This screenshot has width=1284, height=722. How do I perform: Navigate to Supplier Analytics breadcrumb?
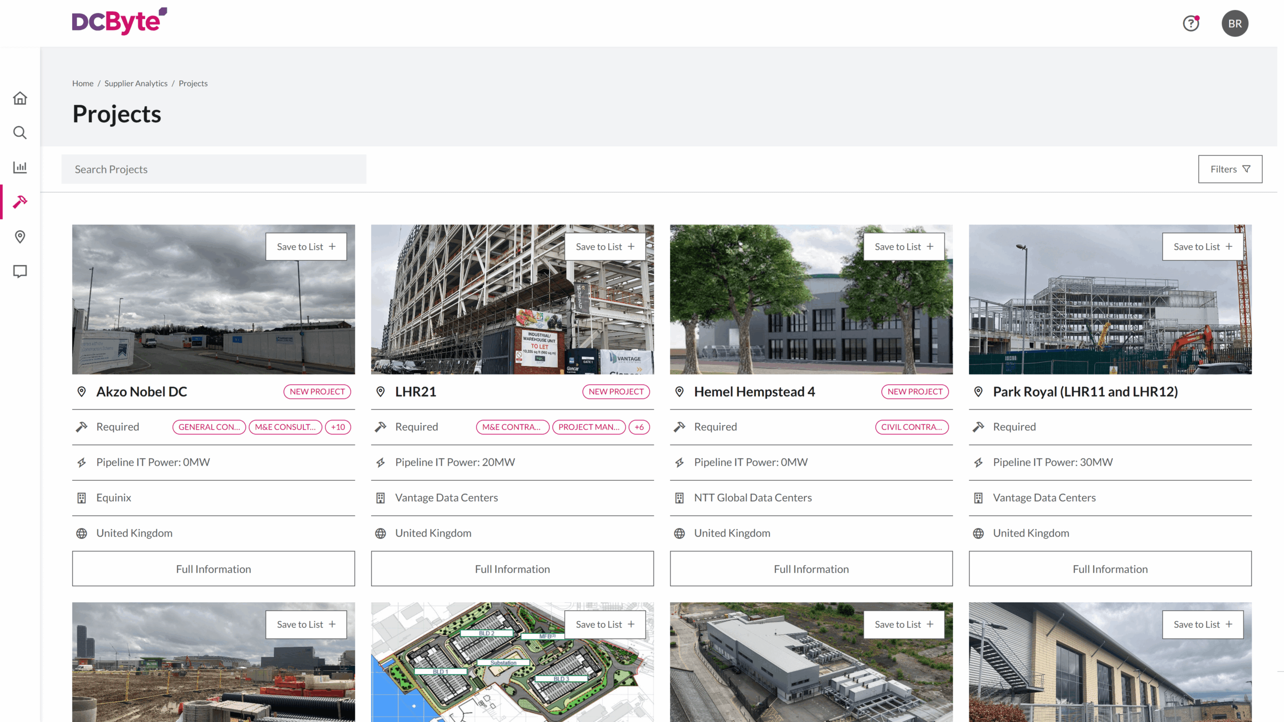[136, 84]
